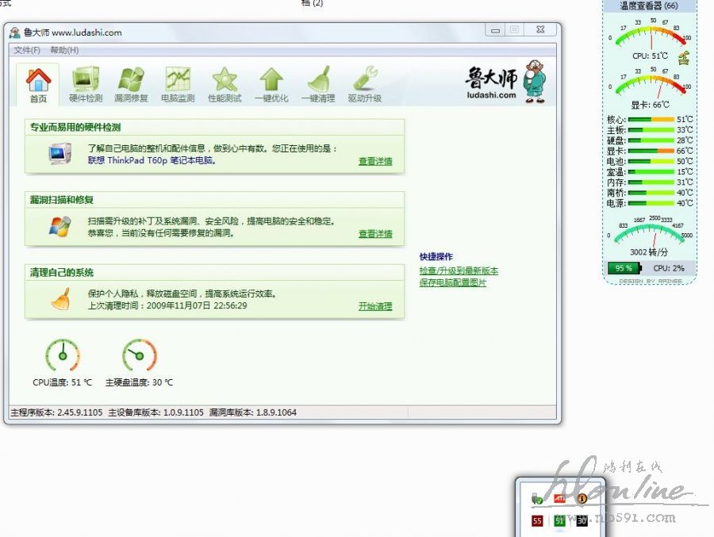Click the 内存 31℃ temperature bar
Screen dimensions: 714x537
pos(651,182)
